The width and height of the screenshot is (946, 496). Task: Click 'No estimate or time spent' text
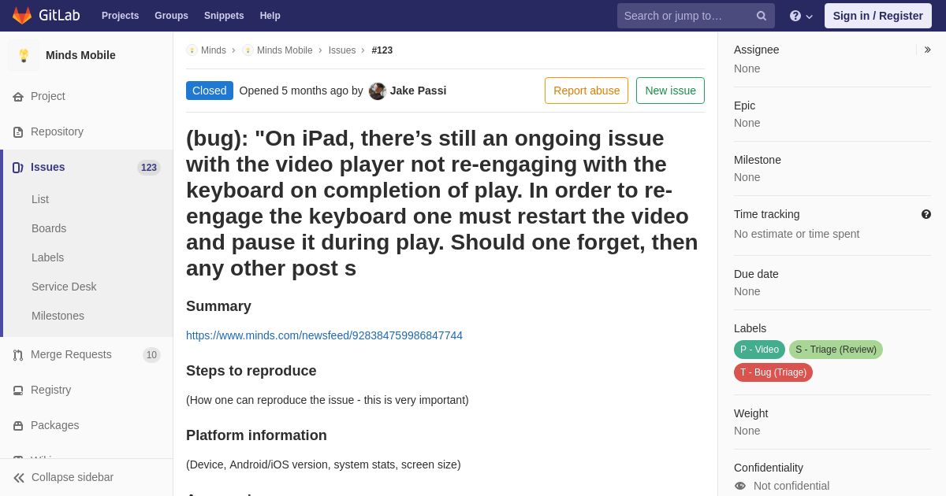[x=796, y=234]
